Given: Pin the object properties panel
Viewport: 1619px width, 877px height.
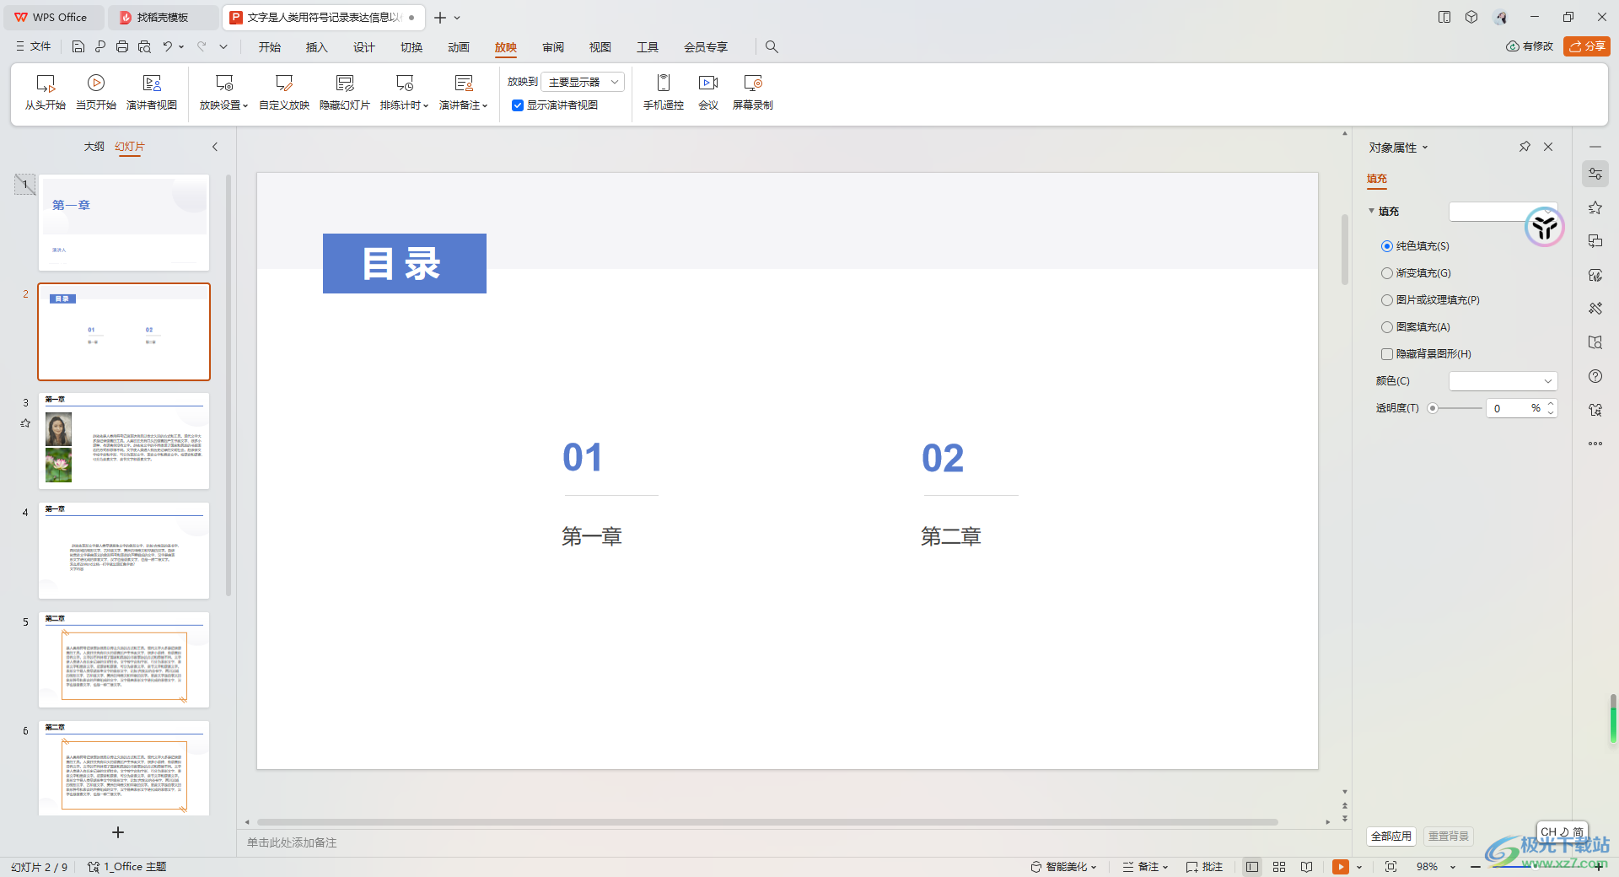Looking at the screenshot, I should pyautogui.click(x=1525, y=147).
